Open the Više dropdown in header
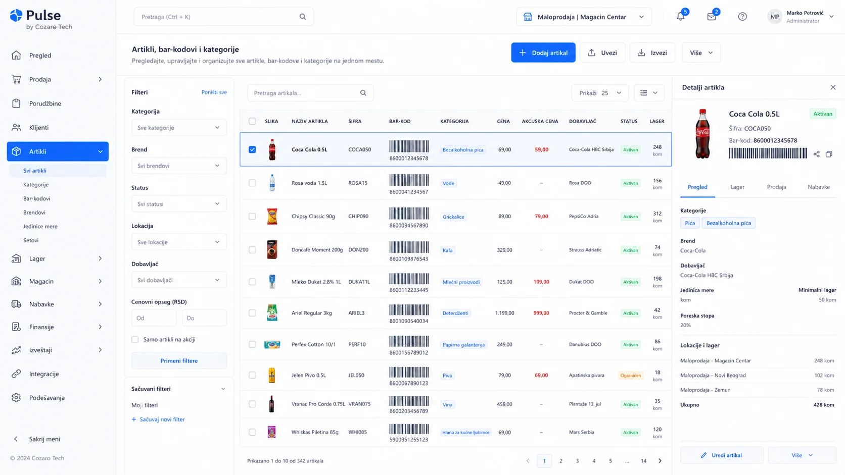Screen dimensions: 845x475 [x=701, y=52]
